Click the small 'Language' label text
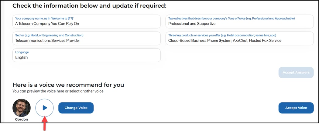Viewport: 319px width, 131px height. [22, 52]
